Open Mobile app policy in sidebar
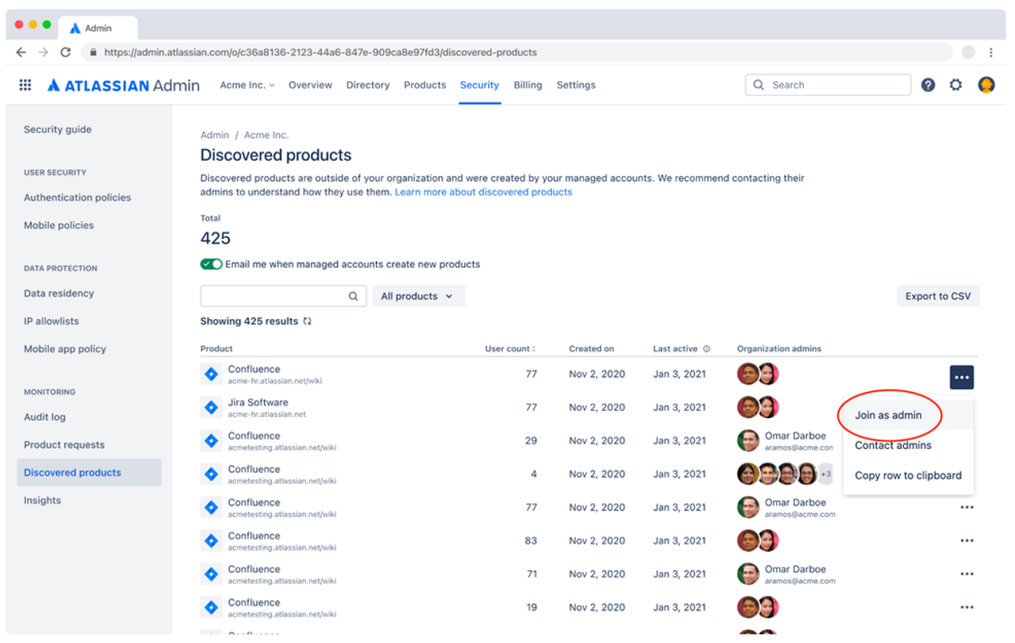Image resolution: width=1015 pixels, height=643 pixels. coord(65,349)
